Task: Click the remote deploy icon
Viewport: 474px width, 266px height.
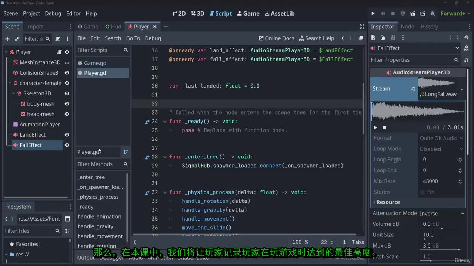Action: tap(403, 14)
